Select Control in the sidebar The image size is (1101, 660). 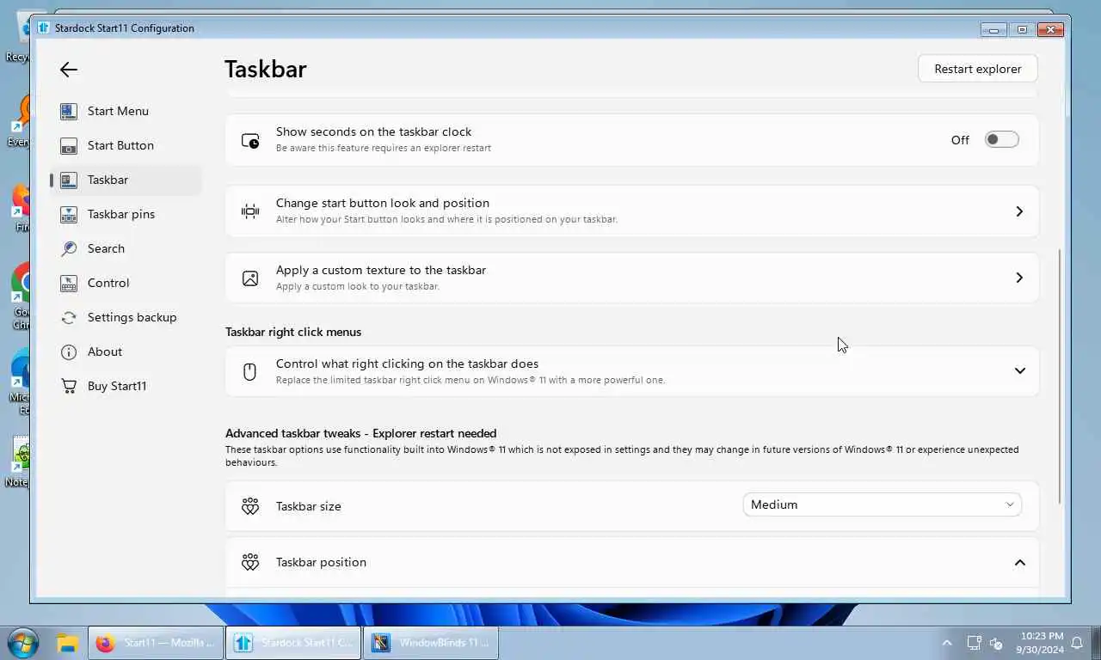coord(125,283)
